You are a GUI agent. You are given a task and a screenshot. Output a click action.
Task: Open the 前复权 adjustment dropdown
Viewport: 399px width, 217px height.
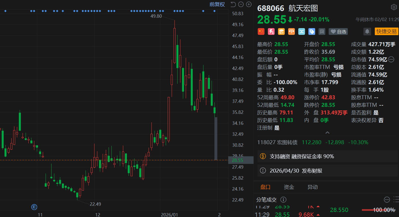tap(217, 4)
